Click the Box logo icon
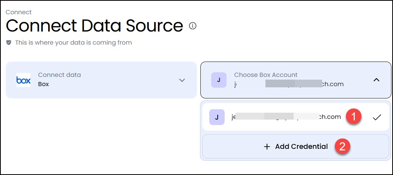 [23, 80]
